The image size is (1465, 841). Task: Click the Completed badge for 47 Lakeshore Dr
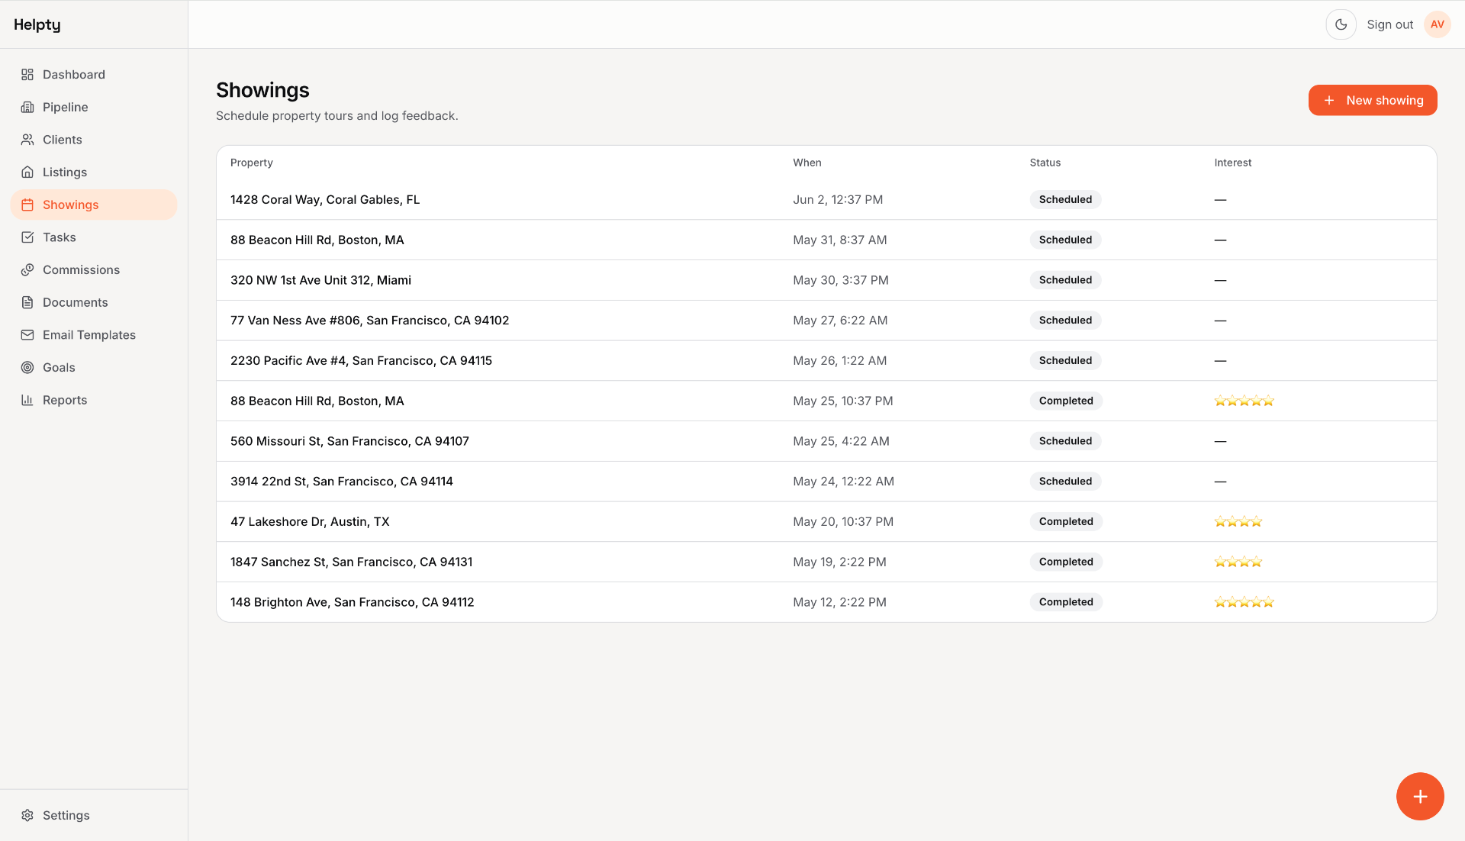click(1066, 522)
